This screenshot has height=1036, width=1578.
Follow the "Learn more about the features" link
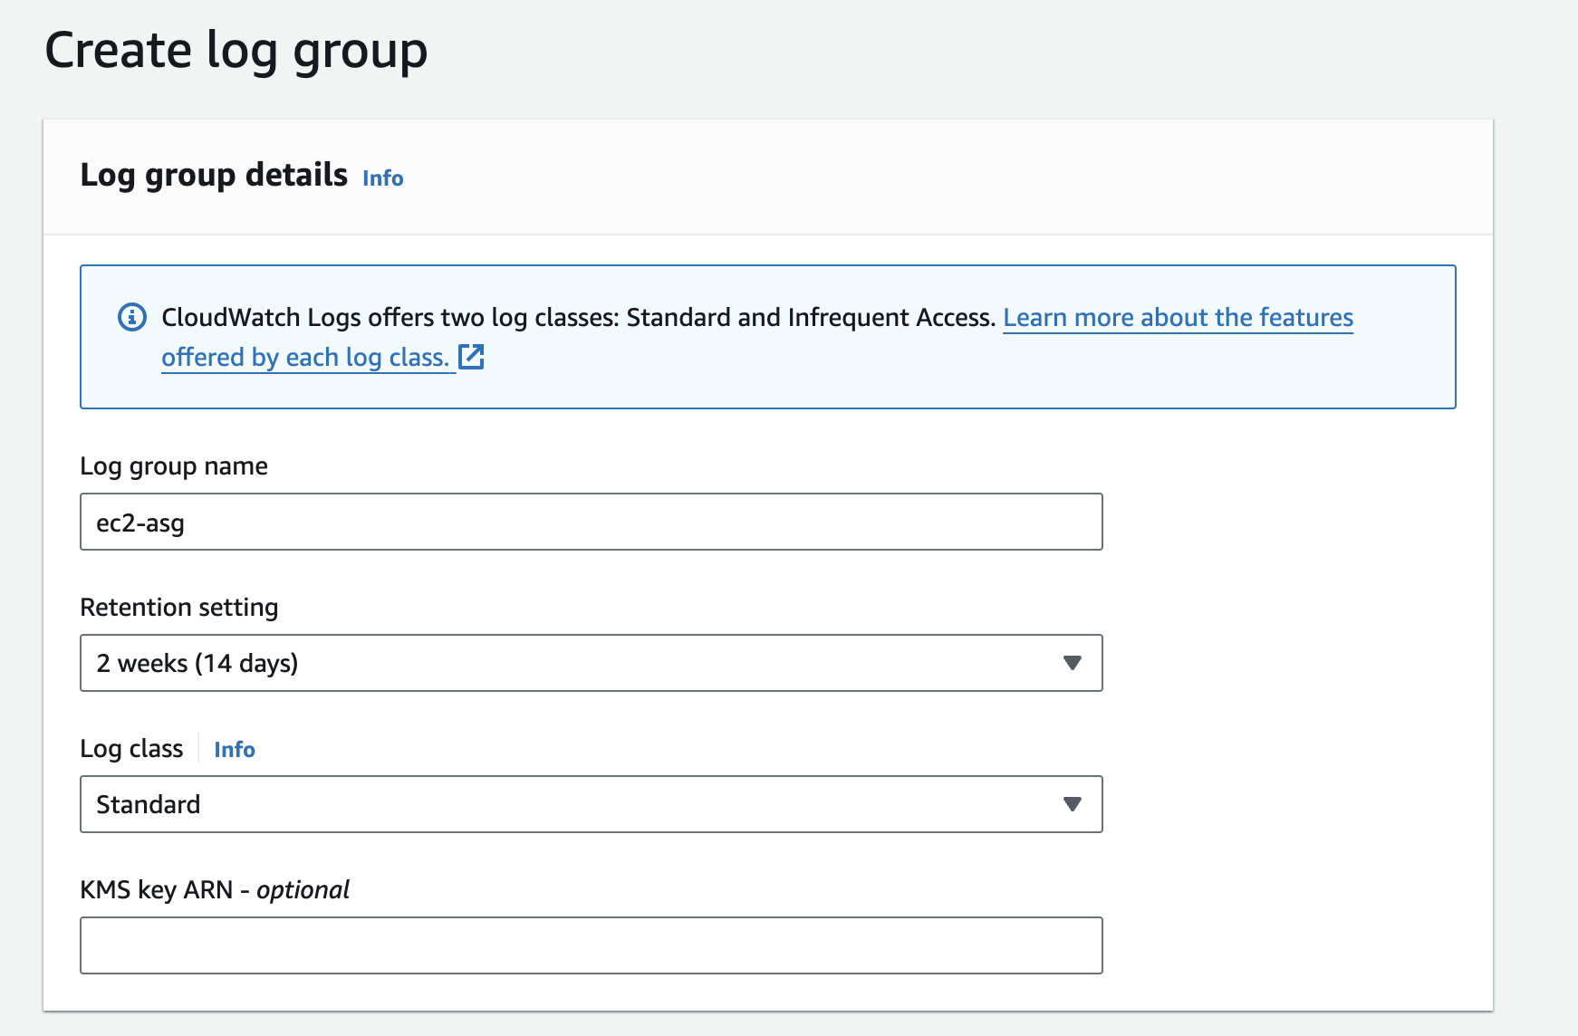point(1178,318)
